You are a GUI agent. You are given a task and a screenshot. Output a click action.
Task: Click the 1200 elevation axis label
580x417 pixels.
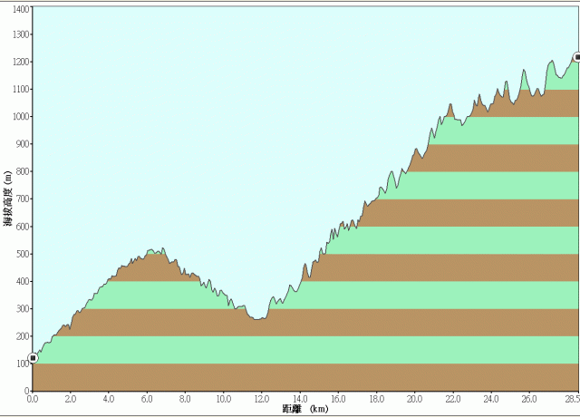[x=21, y=62]
